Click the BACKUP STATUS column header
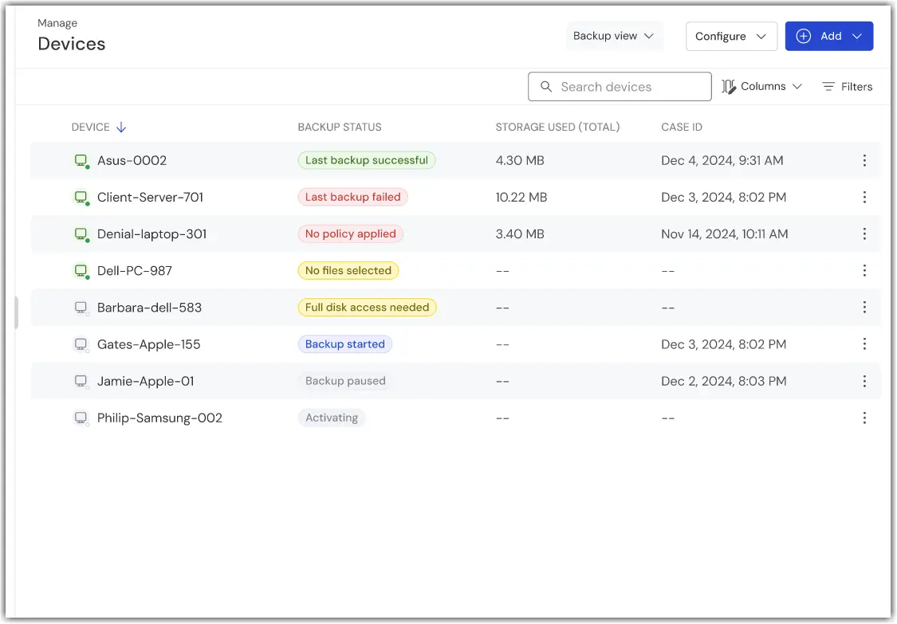897x624 pixels. (x=339, y=127)
